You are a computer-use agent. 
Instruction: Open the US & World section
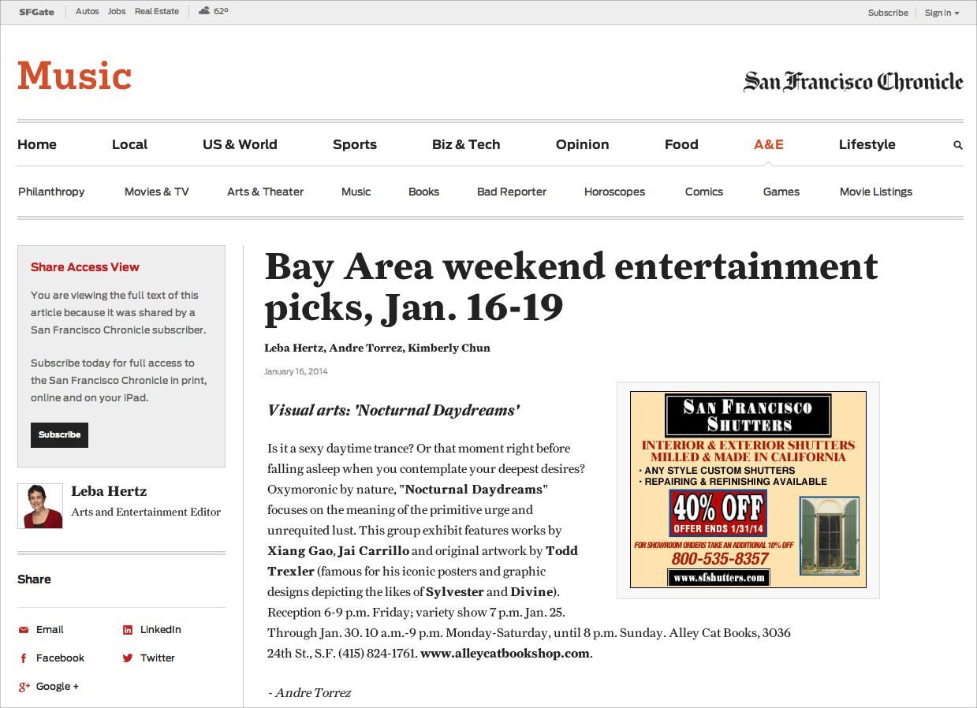coord(240,144)
